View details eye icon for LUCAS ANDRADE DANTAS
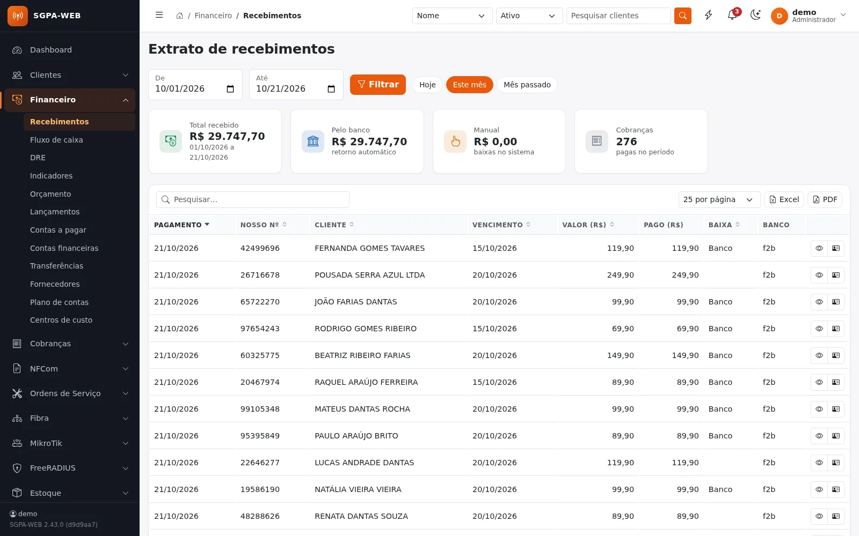 coord(819,463)
